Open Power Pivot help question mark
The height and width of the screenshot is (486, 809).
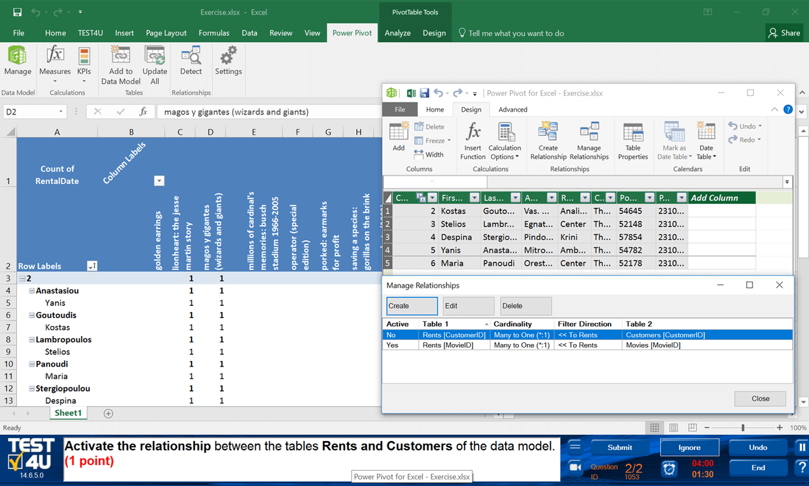click(x=788, y=109)
